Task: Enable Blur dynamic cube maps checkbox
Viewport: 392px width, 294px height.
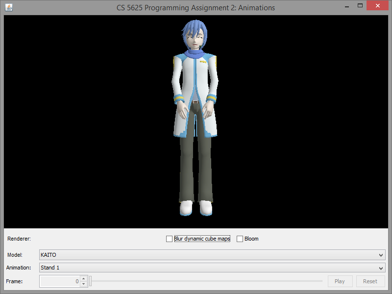Action: (170, 239)
